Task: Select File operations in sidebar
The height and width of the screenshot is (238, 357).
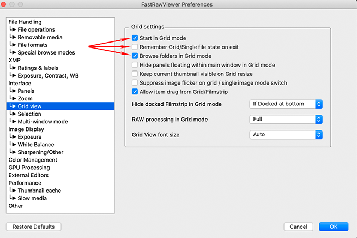Action: [36, 29]
